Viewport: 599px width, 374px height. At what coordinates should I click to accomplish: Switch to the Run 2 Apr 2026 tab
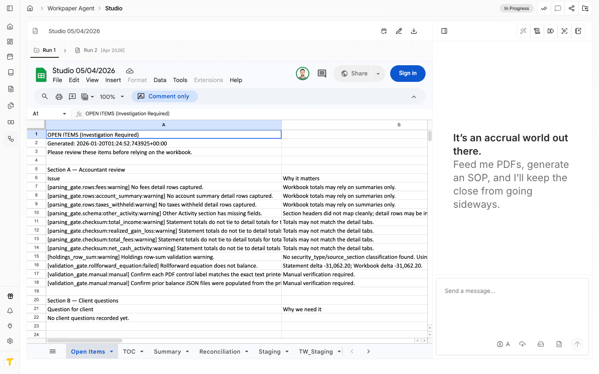pos(100,50)
